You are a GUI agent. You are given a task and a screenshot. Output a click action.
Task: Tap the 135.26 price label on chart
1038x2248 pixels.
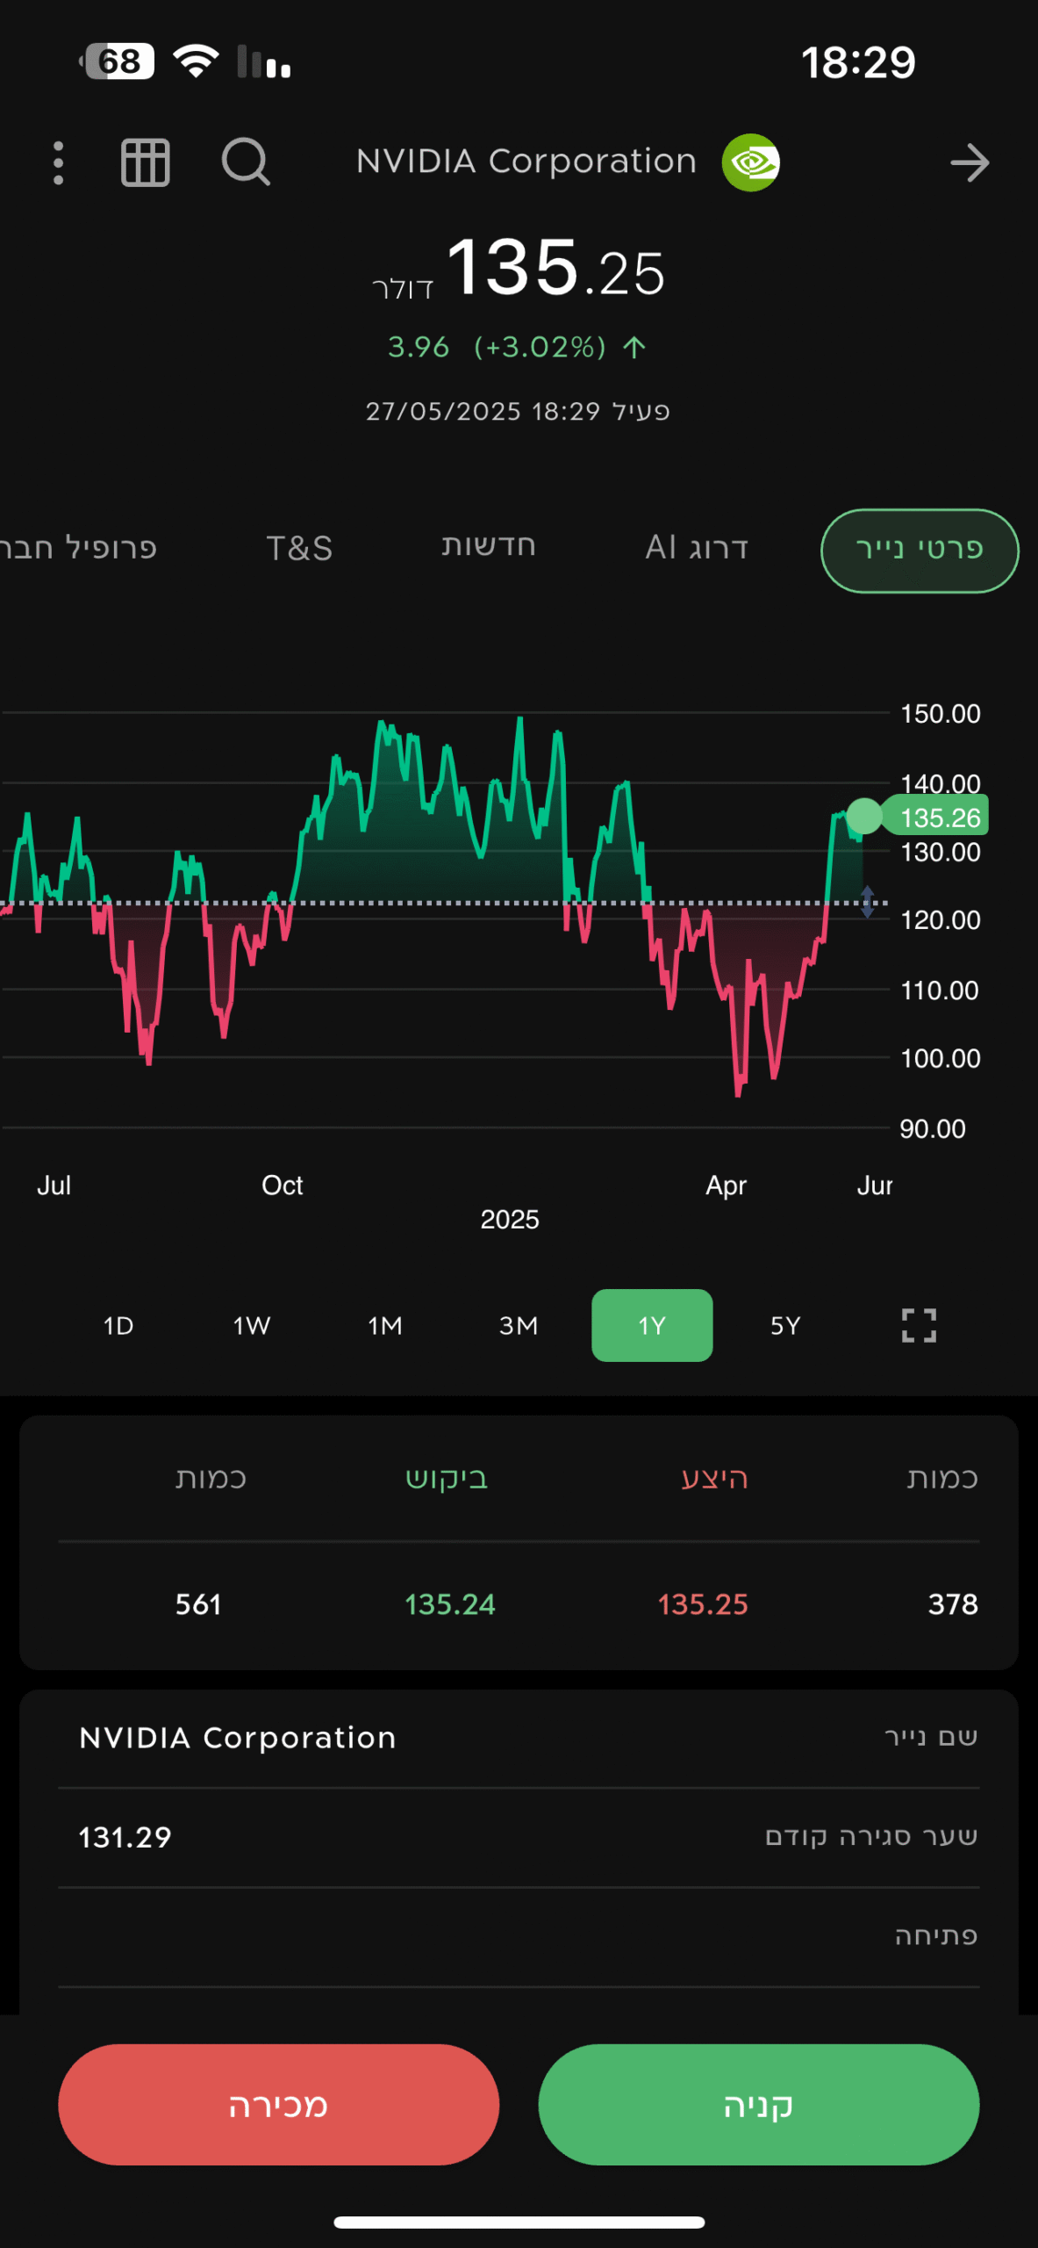tap(936, 817)
